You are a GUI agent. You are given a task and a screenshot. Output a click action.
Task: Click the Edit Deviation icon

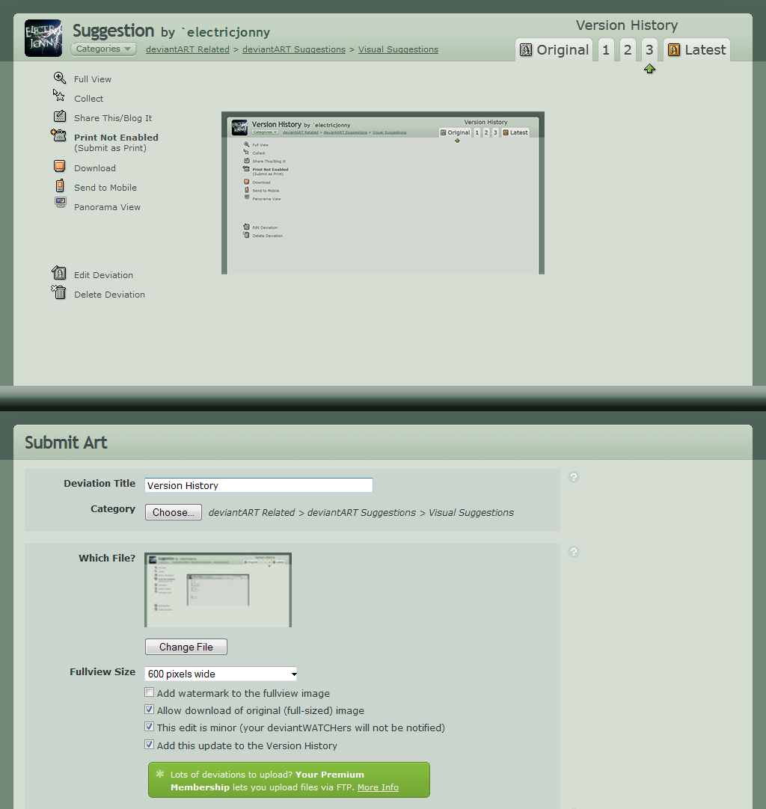pyautogui.click(x=59, y=272)
